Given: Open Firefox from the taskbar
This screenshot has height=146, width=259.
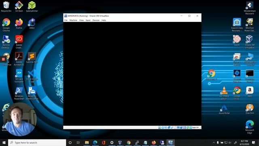Looking at the screenshot, I should 154,142.
